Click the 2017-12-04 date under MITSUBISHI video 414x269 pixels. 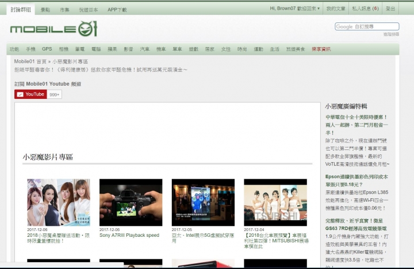click(x=254, y=230)
